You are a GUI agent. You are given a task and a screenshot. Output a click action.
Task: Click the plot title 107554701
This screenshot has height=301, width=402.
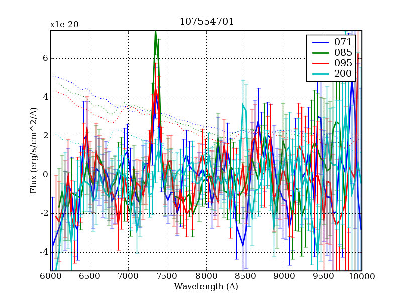click(x=206, y=22)
